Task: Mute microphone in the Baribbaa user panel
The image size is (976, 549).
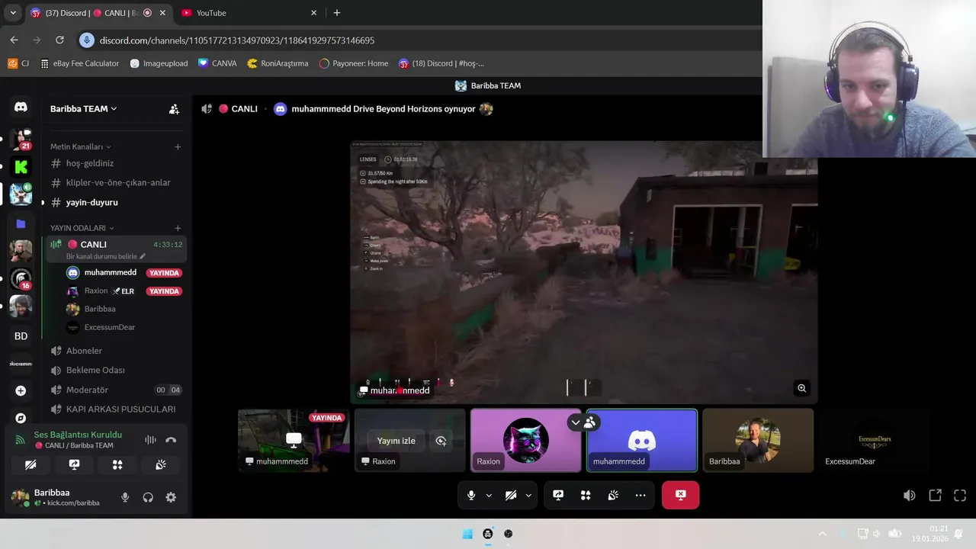Action: point(125,497)
